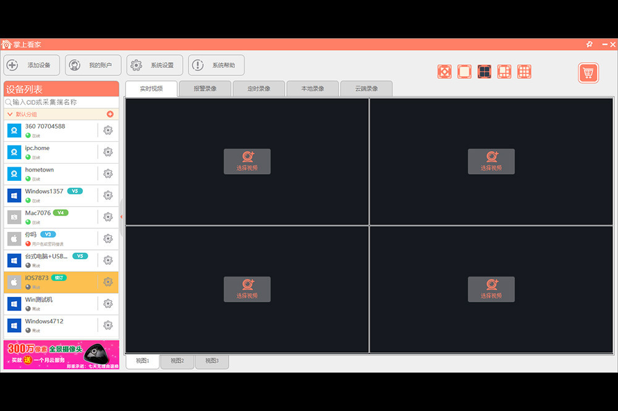Viewport: 618px width, 411px height.
Task: Click the 添加设备 button
Action: [32, 65]
